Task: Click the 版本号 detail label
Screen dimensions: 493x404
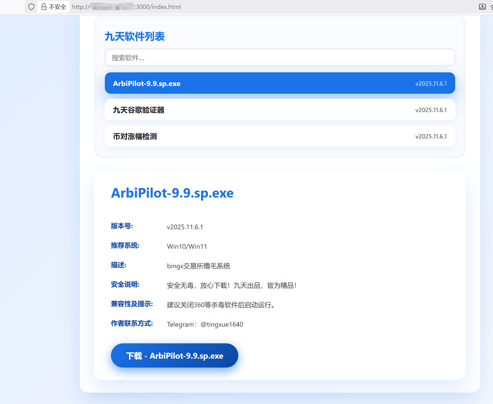Action: point(122,226)
